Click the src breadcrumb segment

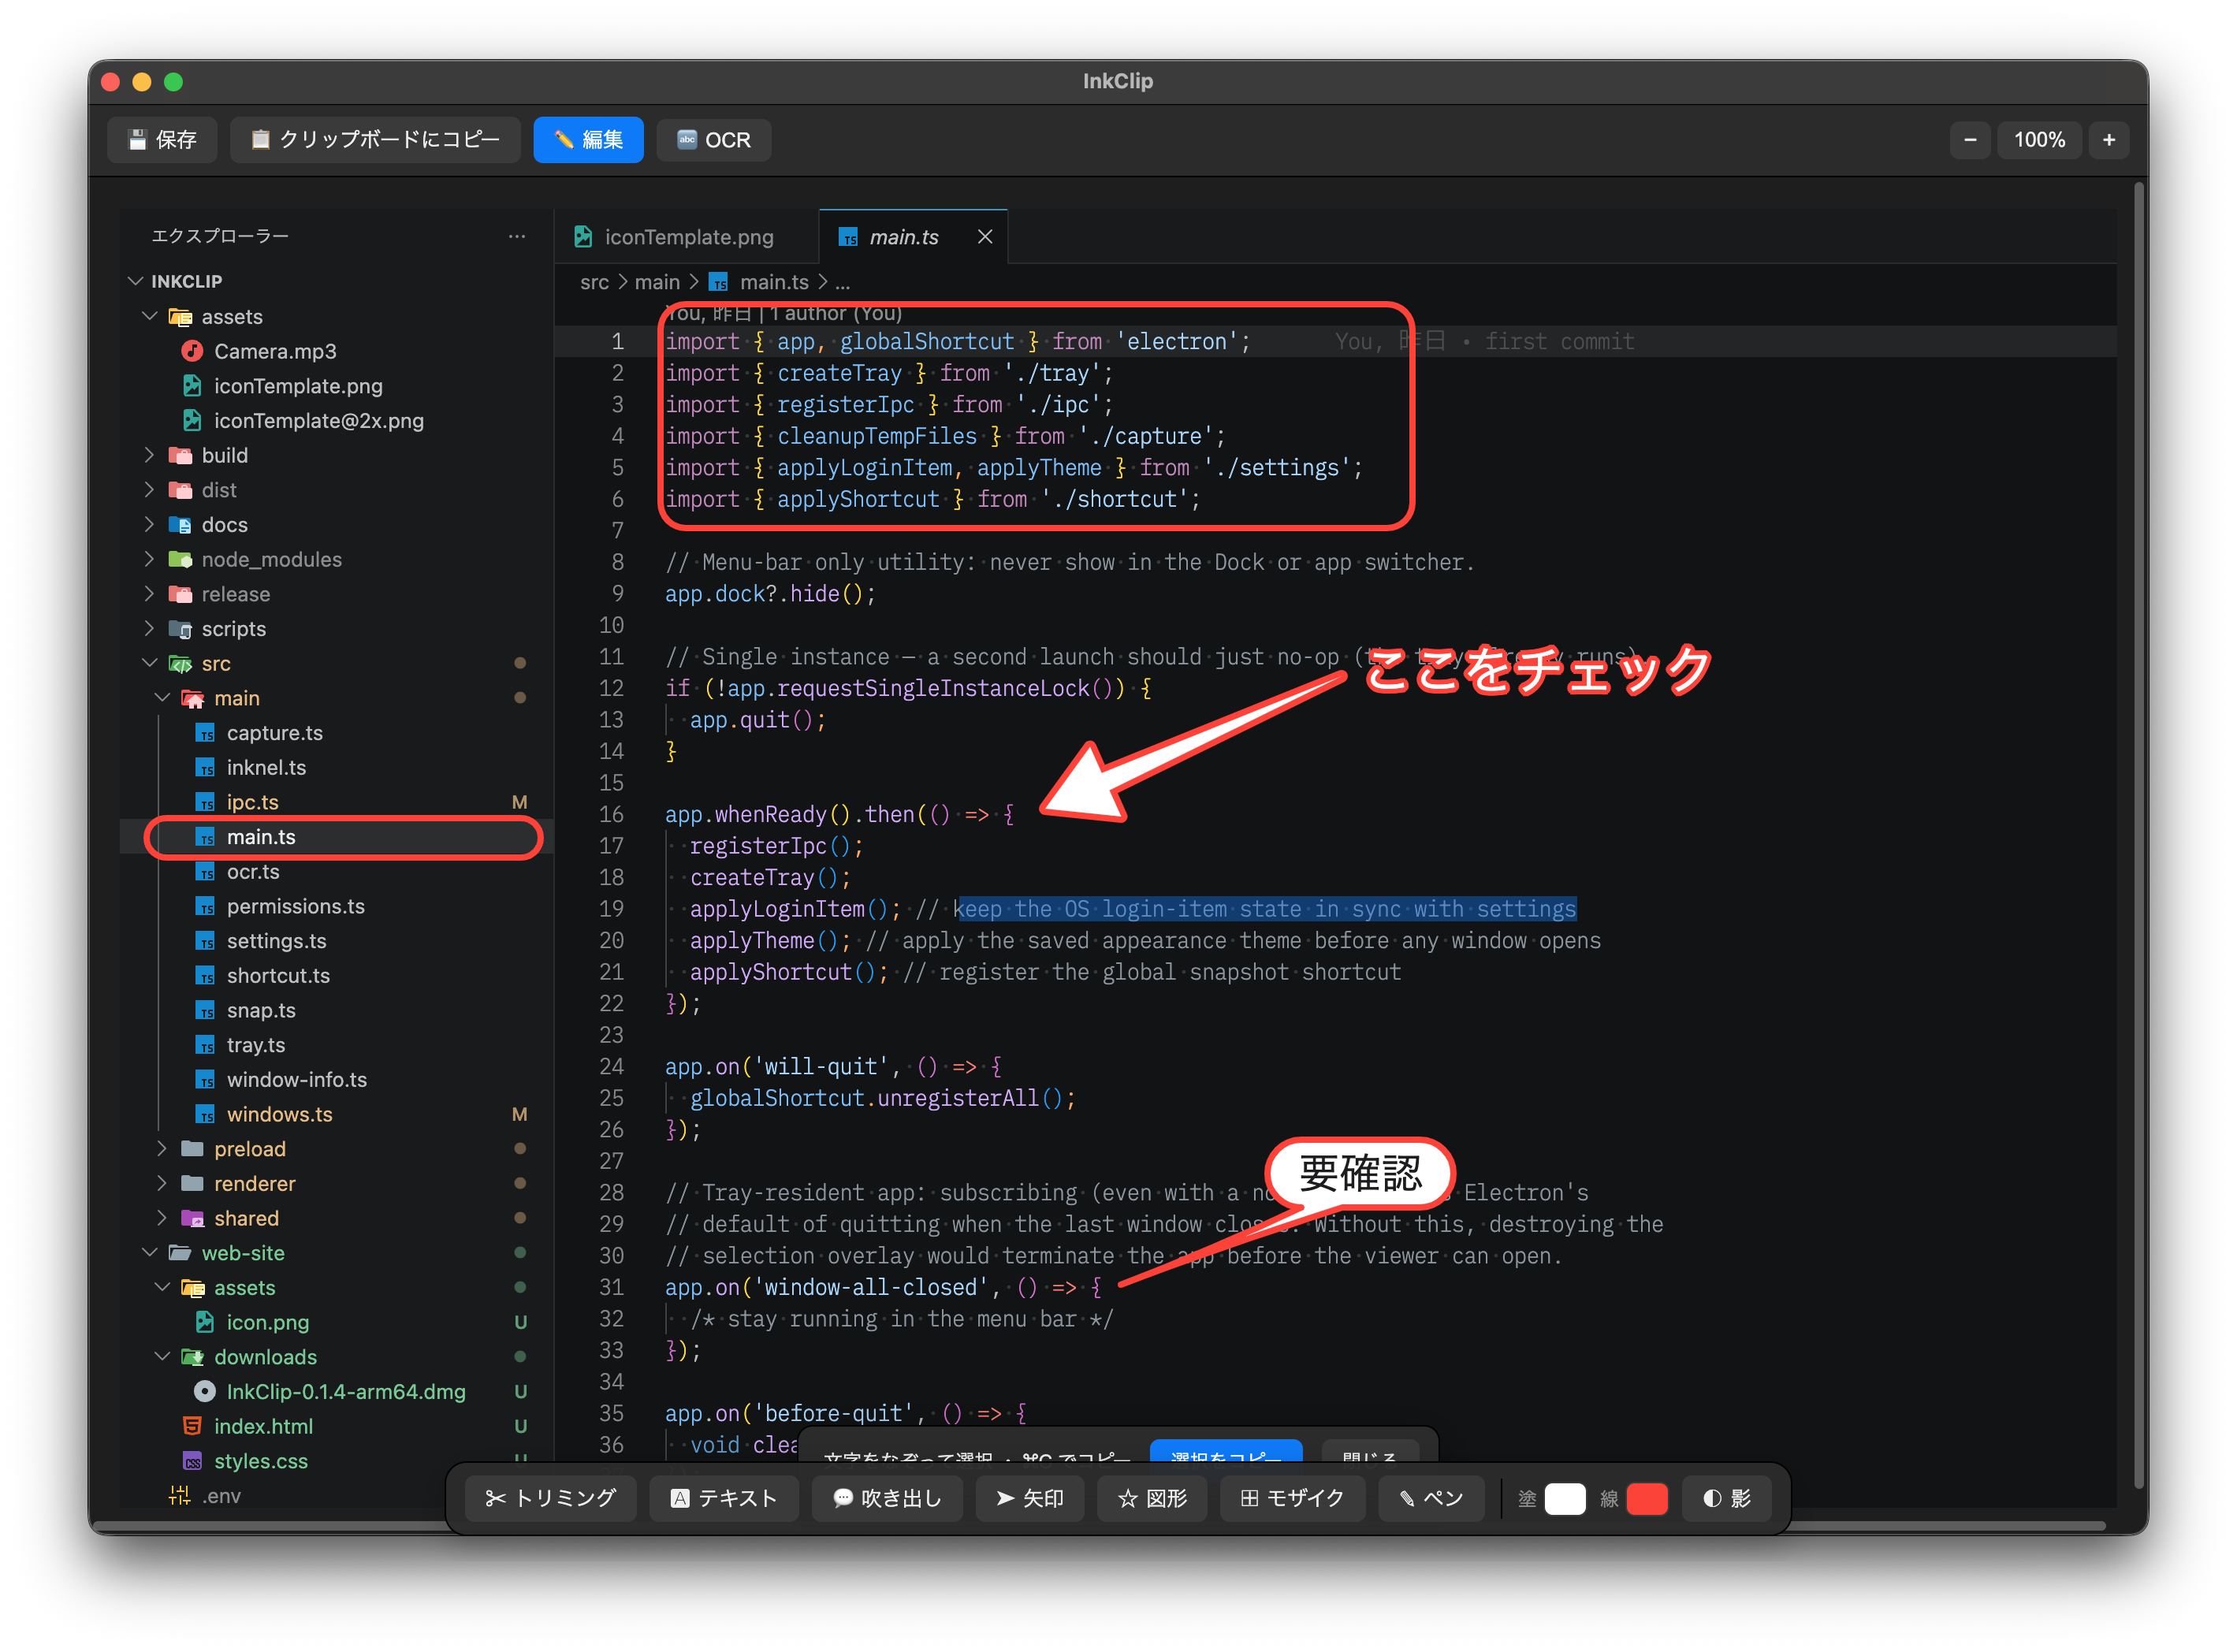click(594, 283)
